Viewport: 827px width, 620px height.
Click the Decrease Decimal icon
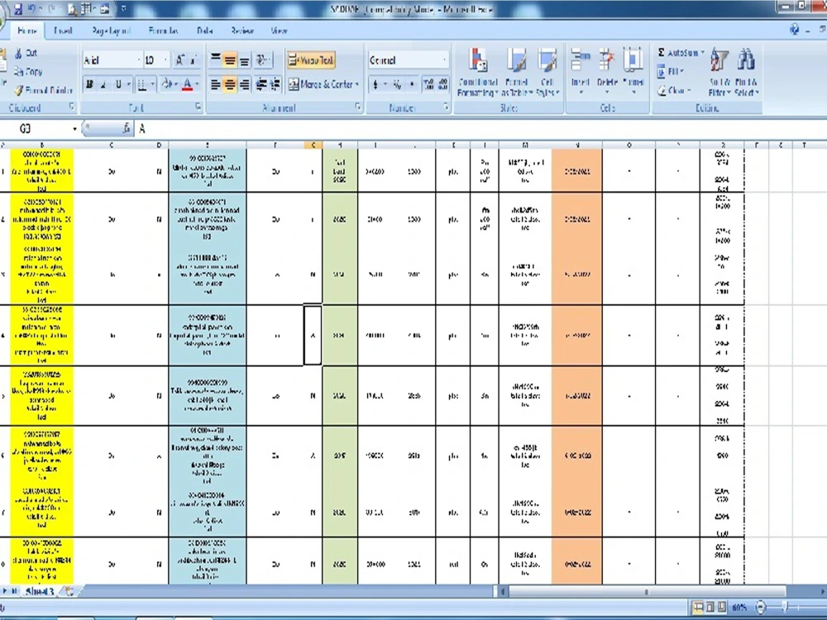(442, 84)
